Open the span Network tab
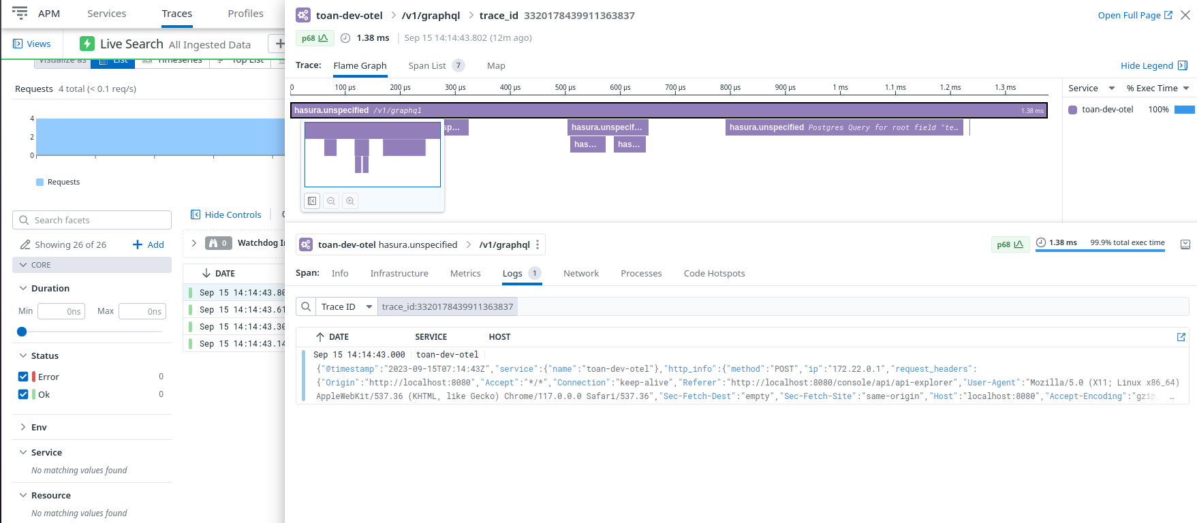 click(581, 273)
